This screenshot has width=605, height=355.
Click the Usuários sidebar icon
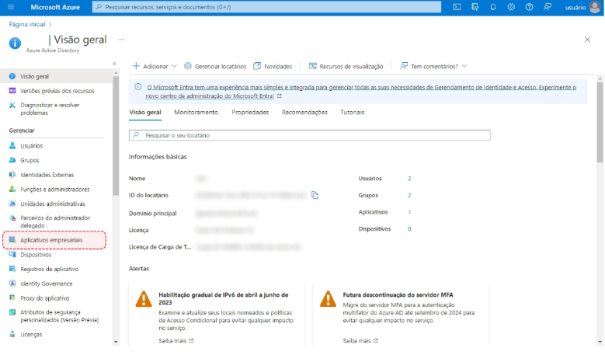pyautogui.click(x=12, y=145)
